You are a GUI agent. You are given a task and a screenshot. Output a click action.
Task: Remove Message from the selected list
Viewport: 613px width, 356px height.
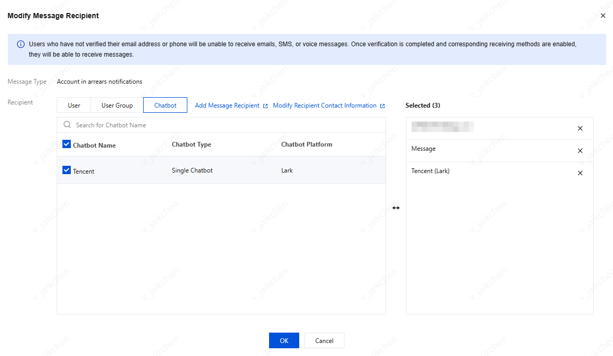pyautogui.click(x=580, y=151)
